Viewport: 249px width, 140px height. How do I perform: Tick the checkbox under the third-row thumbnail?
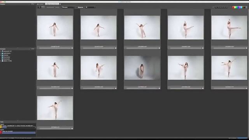coord(72,129)
